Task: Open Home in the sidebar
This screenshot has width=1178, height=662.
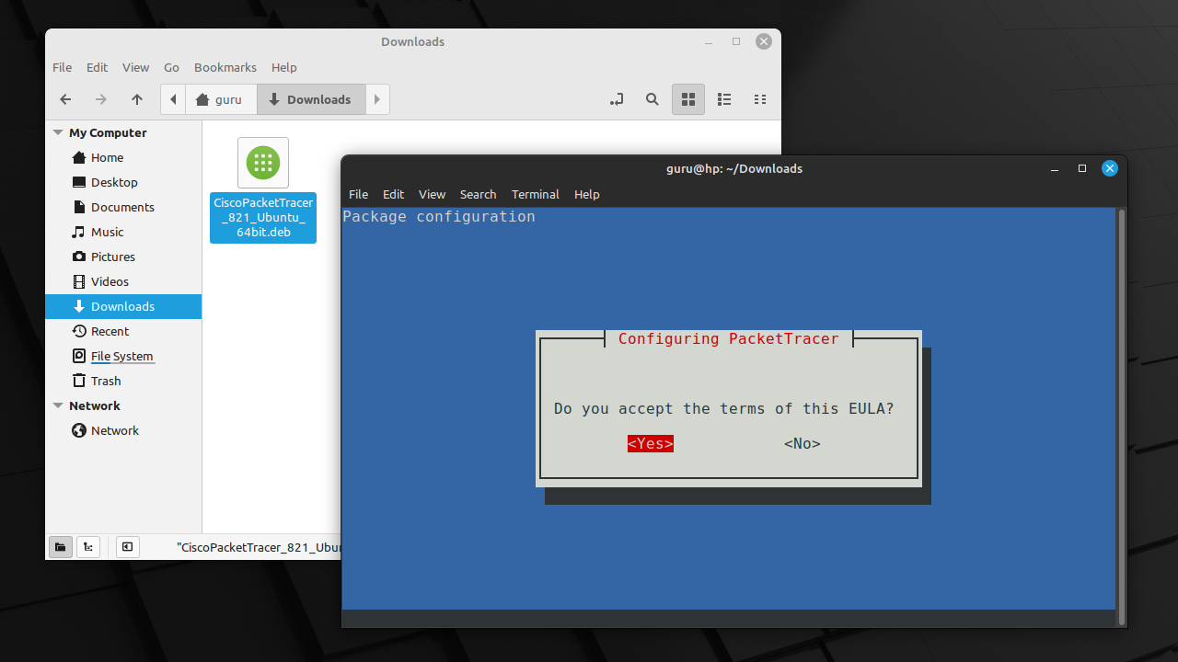Action: point(123,157)
